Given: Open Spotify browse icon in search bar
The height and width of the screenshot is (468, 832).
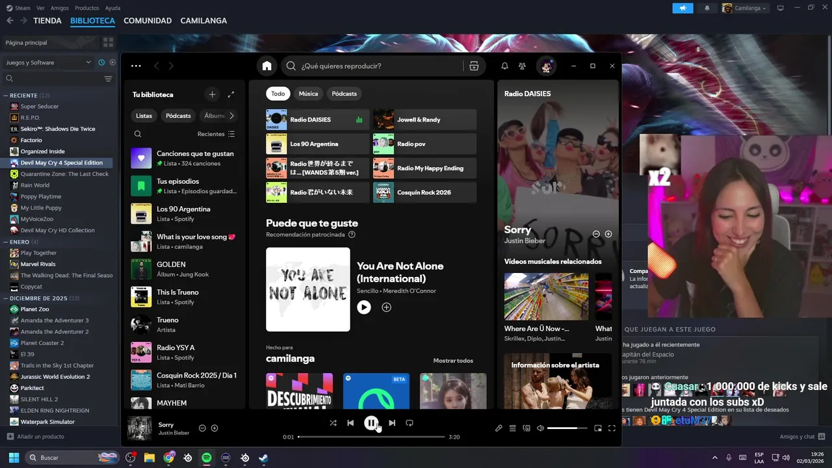Looking at the screenshot, I should click(474, 66).
